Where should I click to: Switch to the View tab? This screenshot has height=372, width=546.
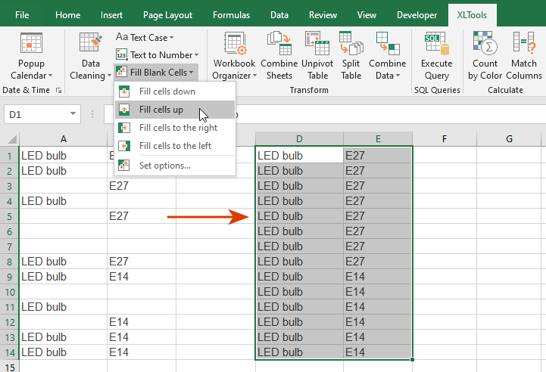coord(367,15)
